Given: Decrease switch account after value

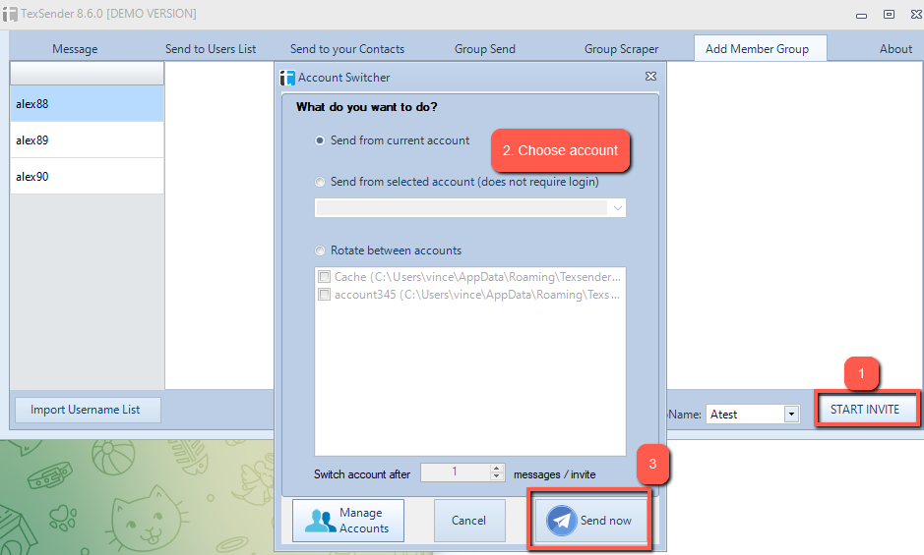Looking at the screenshot, I should pos(497,476).
